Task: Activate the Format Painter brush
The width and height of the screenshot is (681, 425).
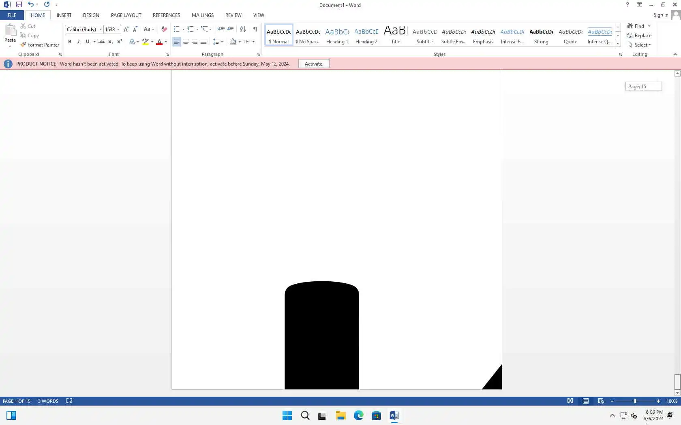Action: pyautogui.click(x=40, y=45)
